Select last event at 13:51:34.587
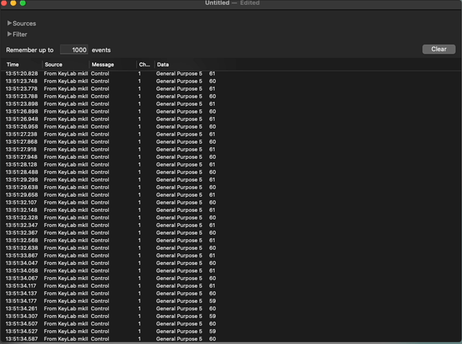The image size is (462, 344). [x=231, y=338]
